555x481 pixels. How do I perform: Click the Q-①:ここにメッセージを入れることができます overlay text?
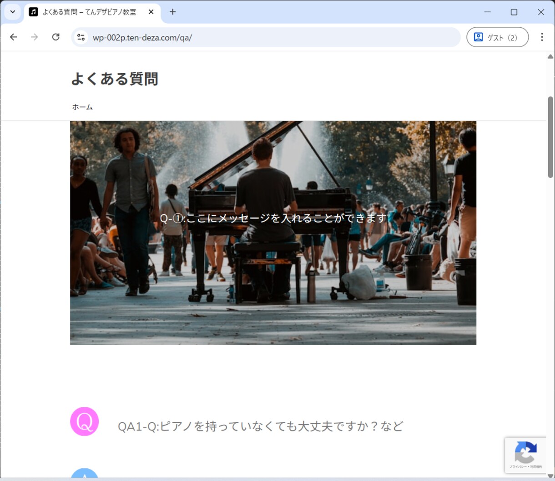tap(273, 218)
